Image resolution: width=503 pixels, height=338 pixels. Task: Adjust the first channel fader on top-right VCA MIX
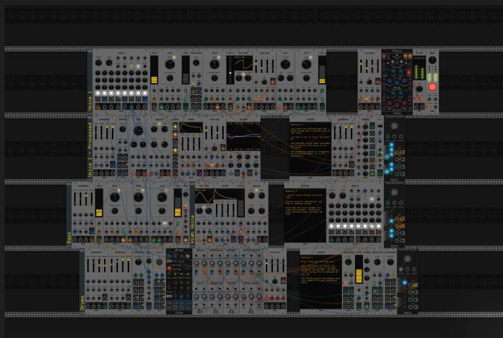coord(362,66)
